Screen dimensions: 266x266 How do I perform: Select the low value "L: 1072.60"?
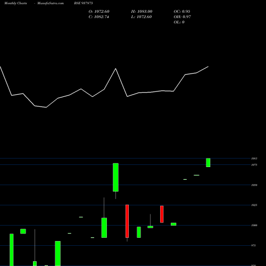pos(142,17)
